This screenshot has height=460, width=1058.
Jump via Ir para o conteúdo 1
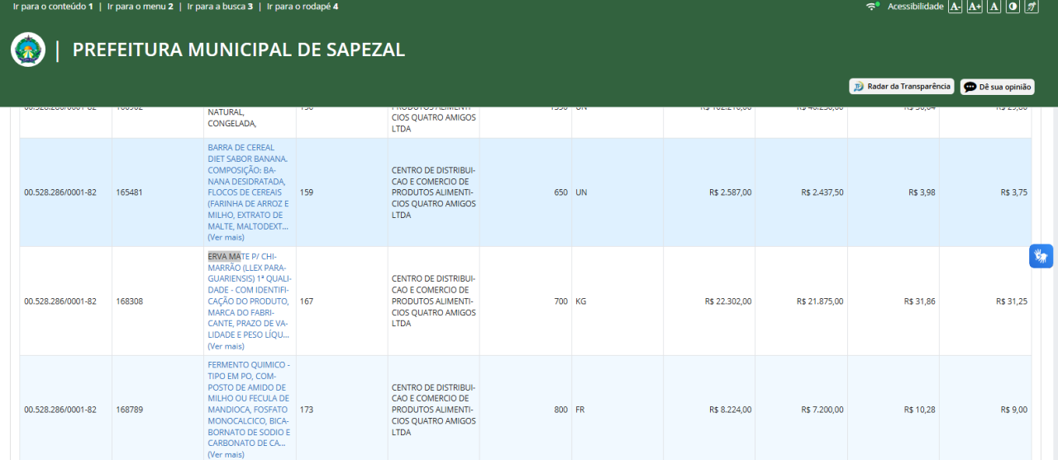(x=53, y=7)
